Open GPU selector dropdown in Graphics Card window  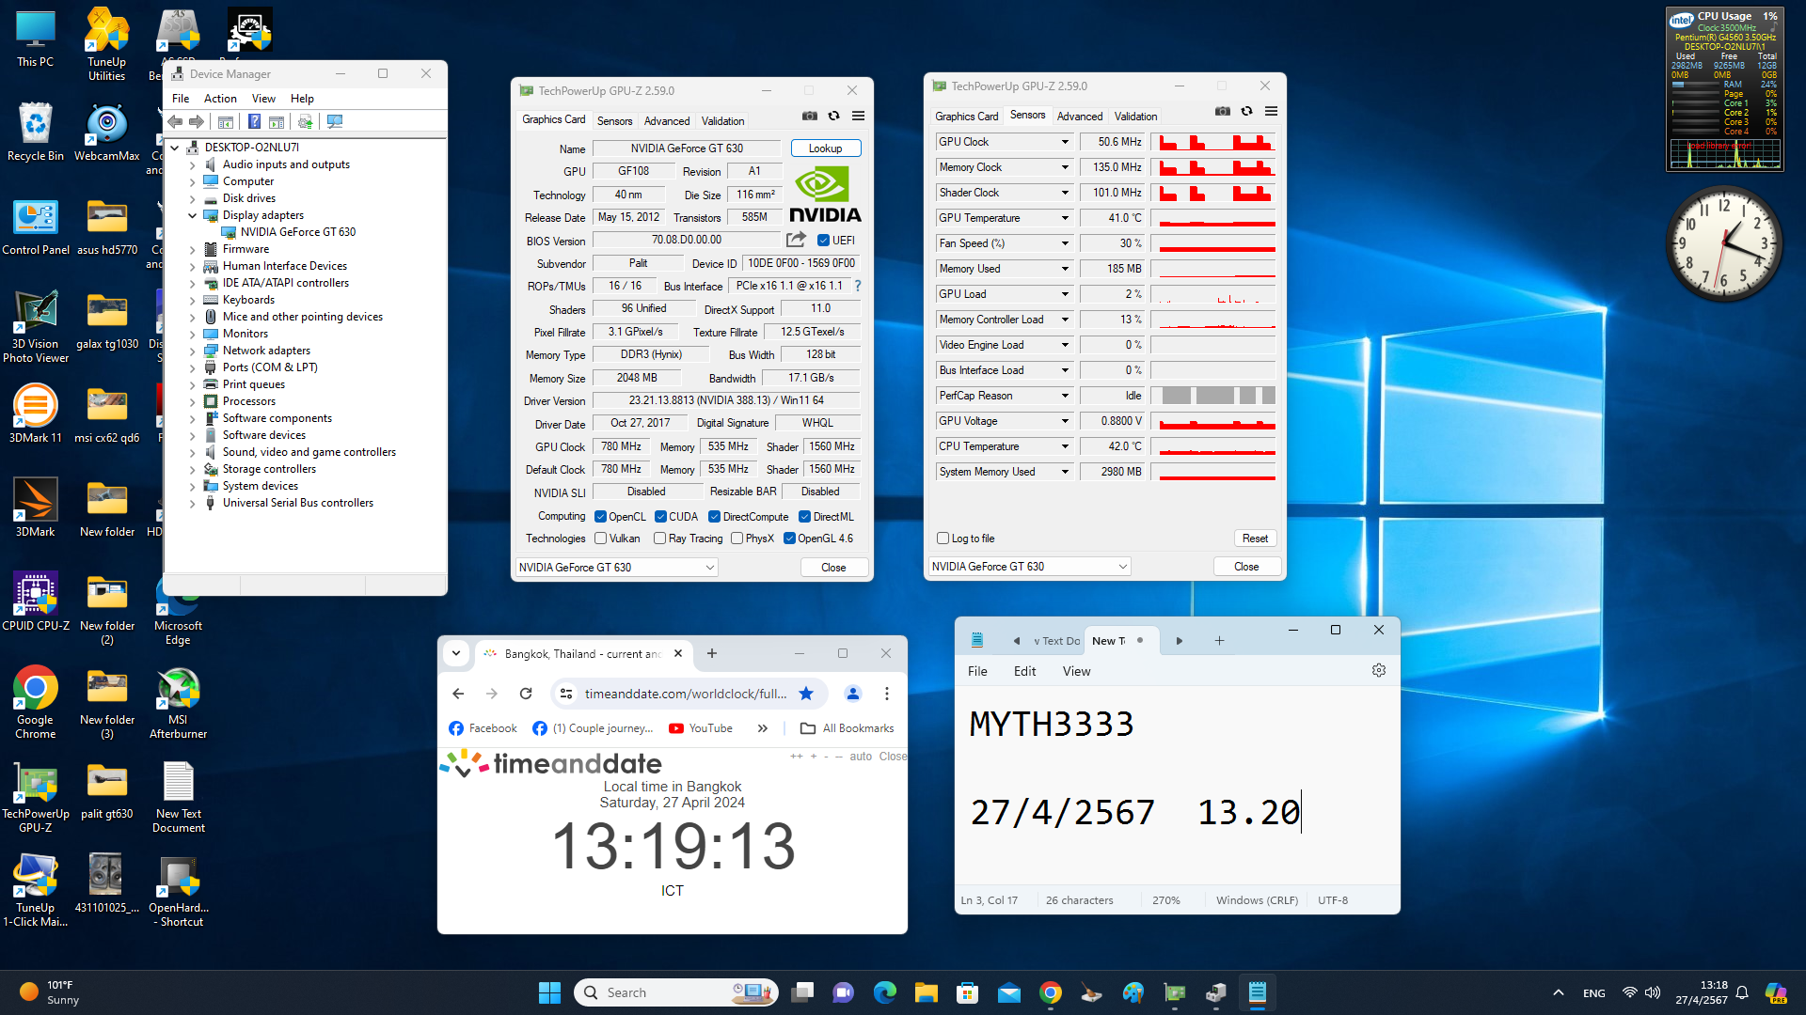[616, 568]
